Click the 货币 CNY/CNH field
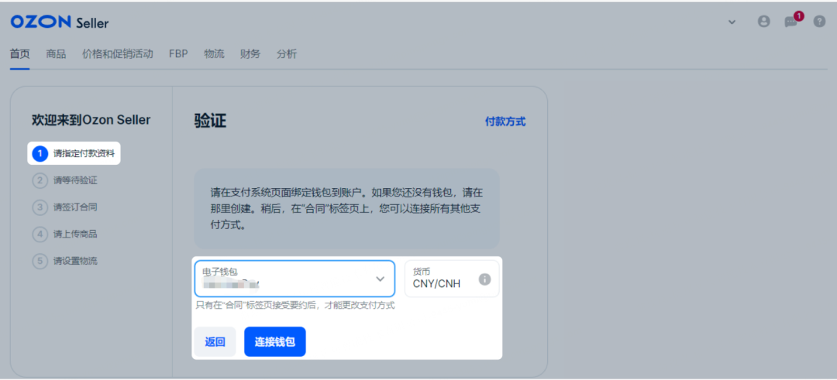Screen dimensions: 837x380 (452, 279)
